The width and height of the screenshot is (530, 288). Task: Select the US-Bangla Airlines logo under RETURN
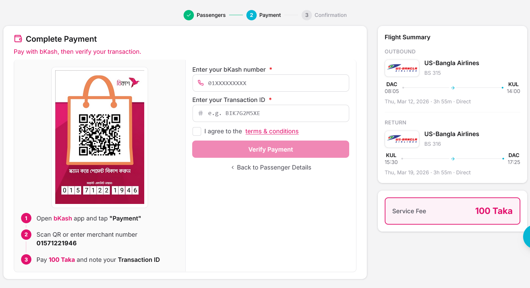[x=402, y=139]
